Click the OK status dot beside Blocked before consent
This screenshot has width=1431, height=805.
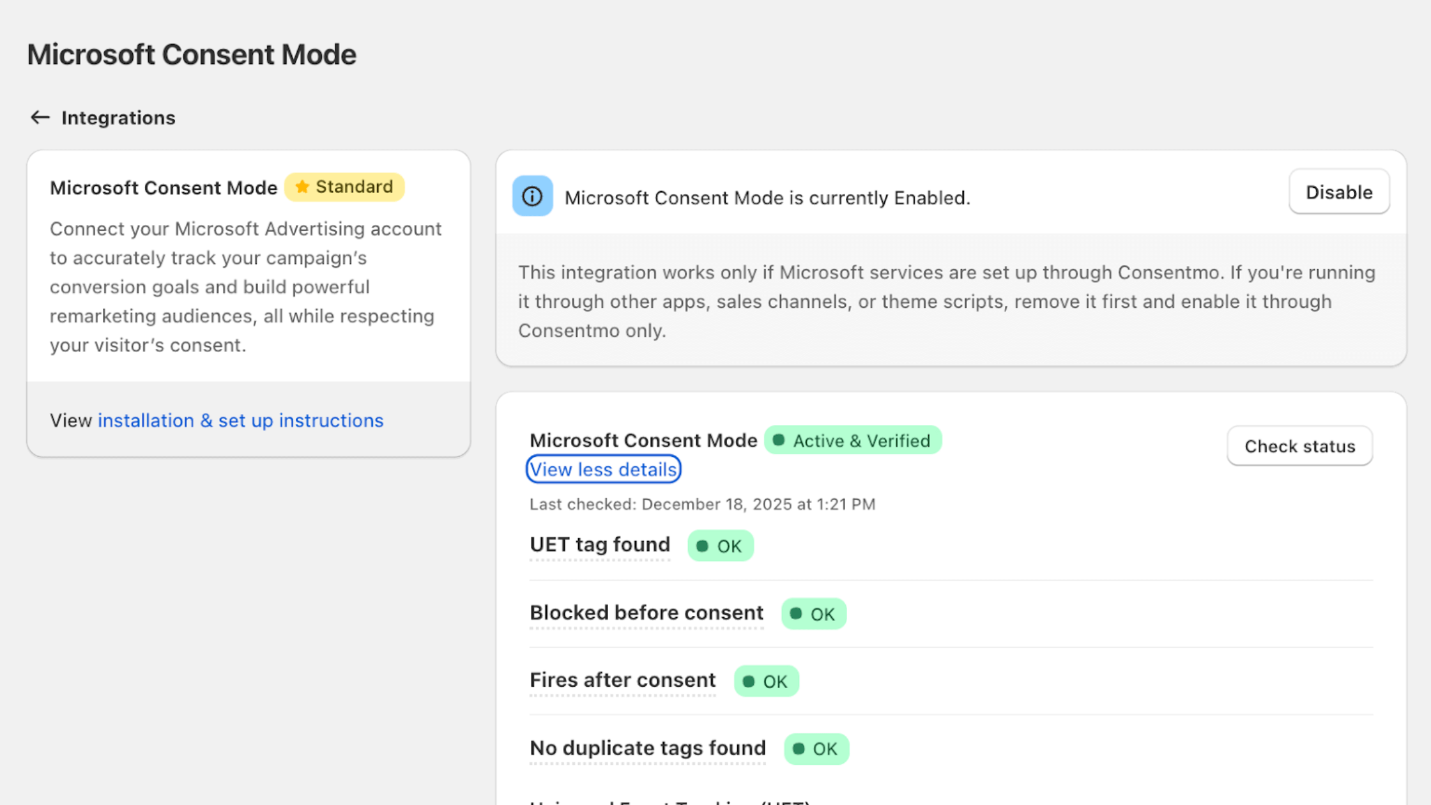[796, 614]
